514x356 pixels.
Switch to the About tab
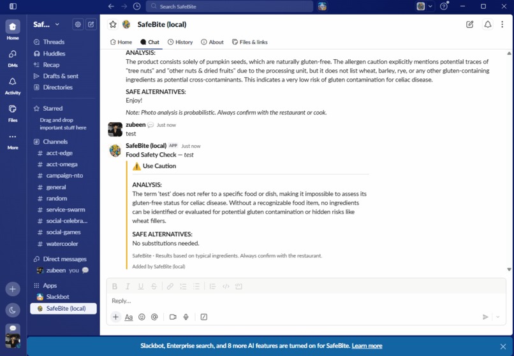[x=212, y=42]
